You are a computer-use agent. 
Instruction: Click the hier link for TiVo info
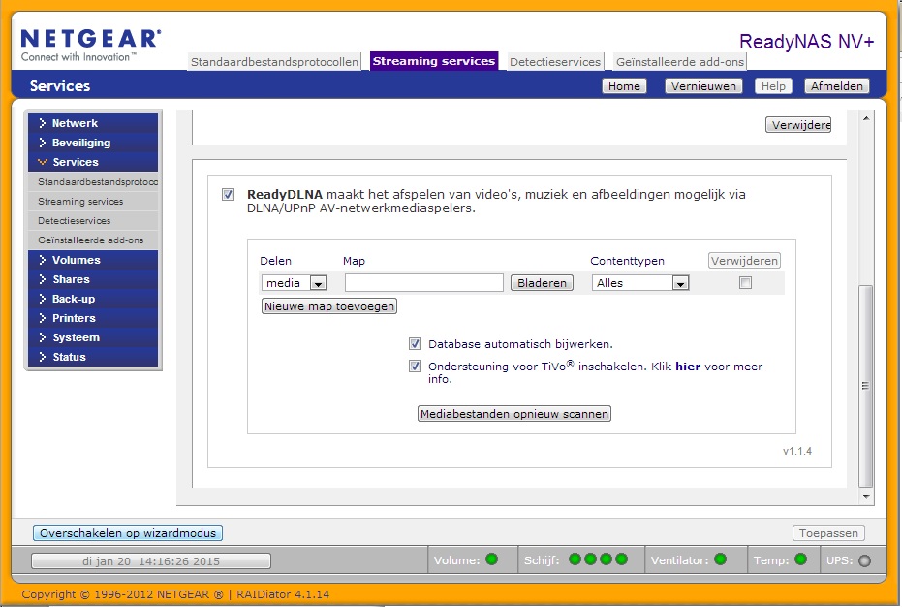pyautogui.click(x=687, y=367)
